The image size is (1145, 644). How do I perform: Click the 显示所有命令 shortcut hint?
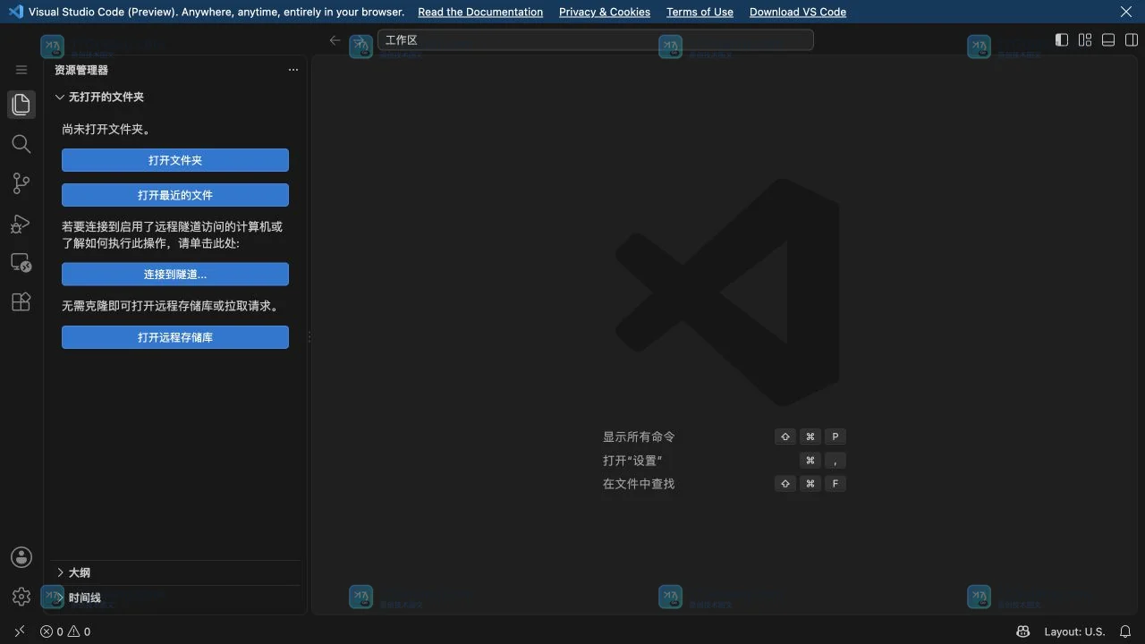[x=639, y=436]
